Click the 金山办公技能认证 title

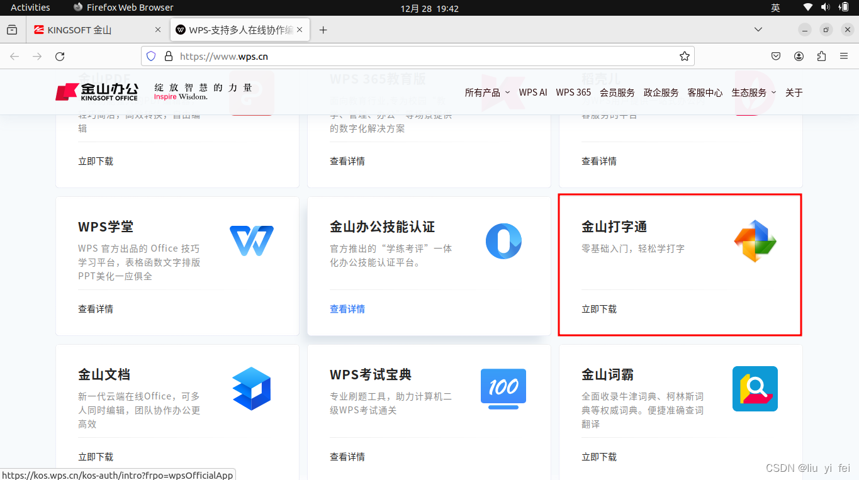(383, 226)
